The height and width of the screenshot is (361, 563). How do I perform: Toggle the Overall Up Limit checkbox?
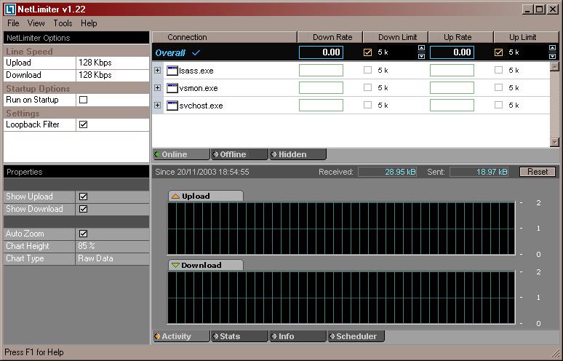(x=498, y=52)
